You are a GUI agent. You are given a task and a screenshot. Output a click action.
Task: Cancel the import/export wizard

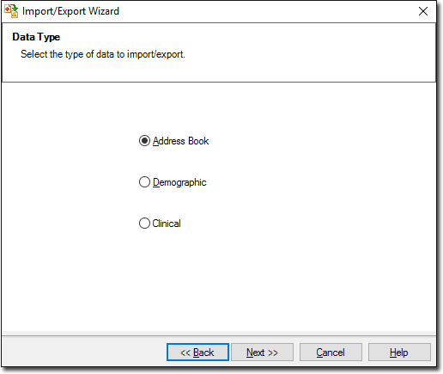tap(331, 353)
